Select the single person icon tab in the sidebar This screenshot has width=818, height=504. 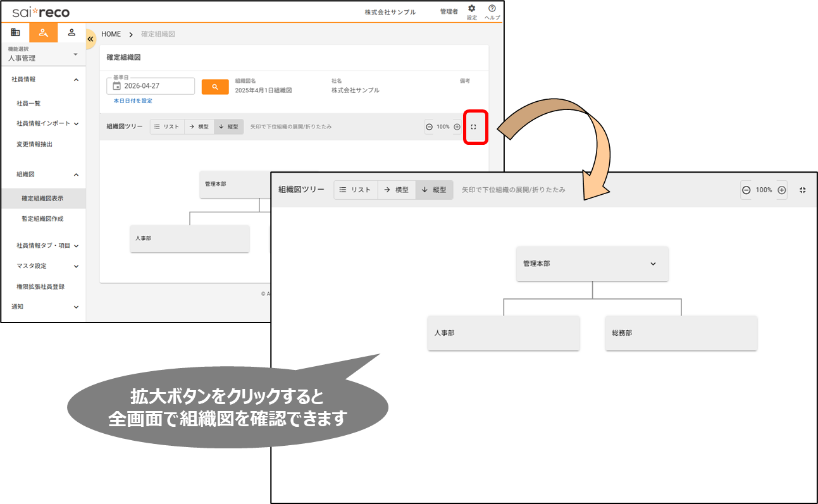click(x=71, y=32)
